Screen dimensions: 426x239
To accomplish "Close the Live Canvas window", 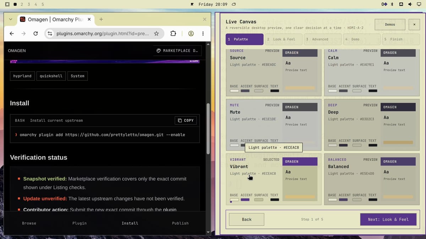I will pos(414,24).
